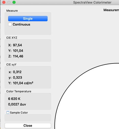Tick the Sample Color checkbox
This screenshot has width=119, height=129.
click(x=8, y=113)
